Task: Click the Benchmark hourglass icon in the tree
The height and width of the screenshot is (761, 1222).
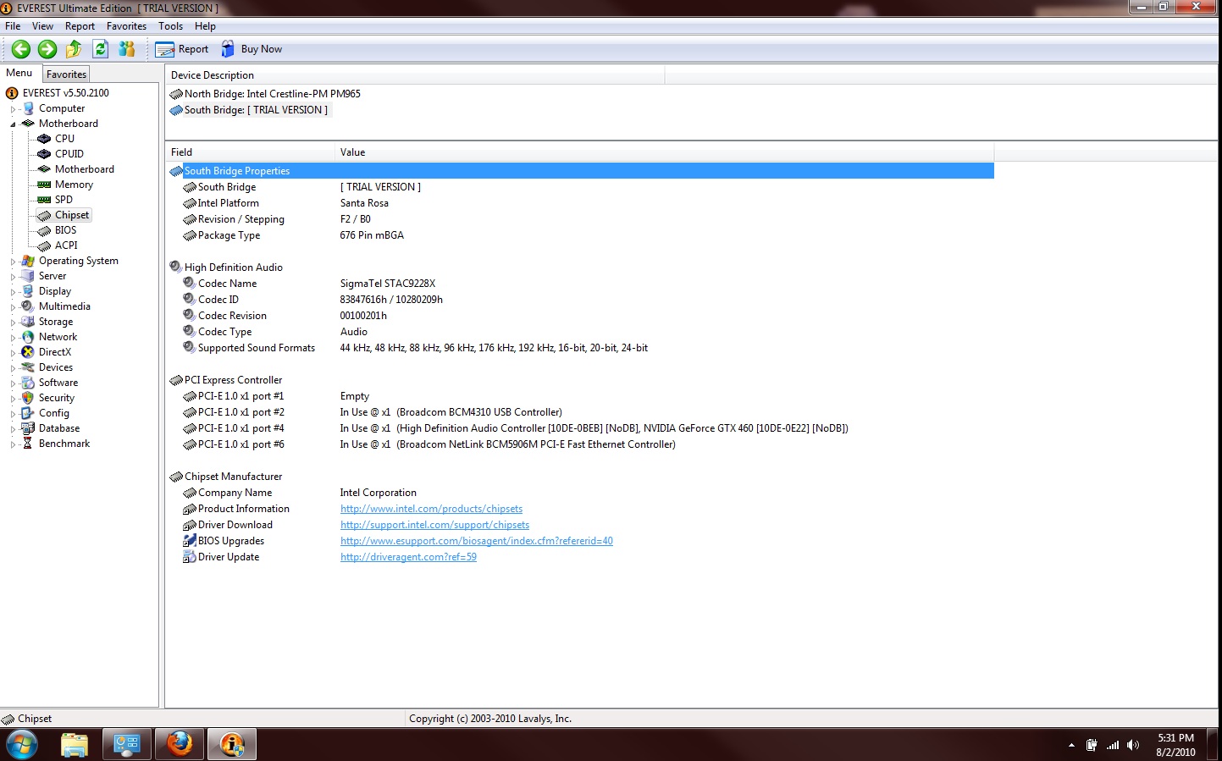Action: pos(28,444)
